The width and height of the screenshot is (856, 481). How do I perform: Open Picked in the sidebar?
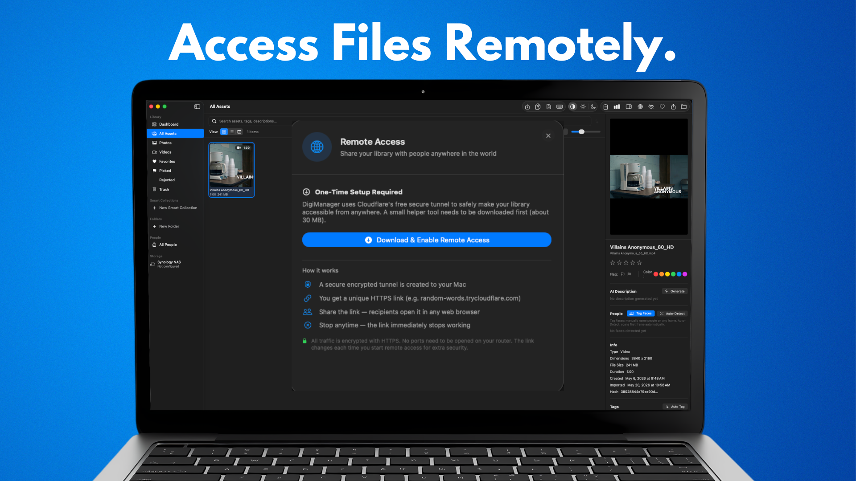(x=175, y=171)
